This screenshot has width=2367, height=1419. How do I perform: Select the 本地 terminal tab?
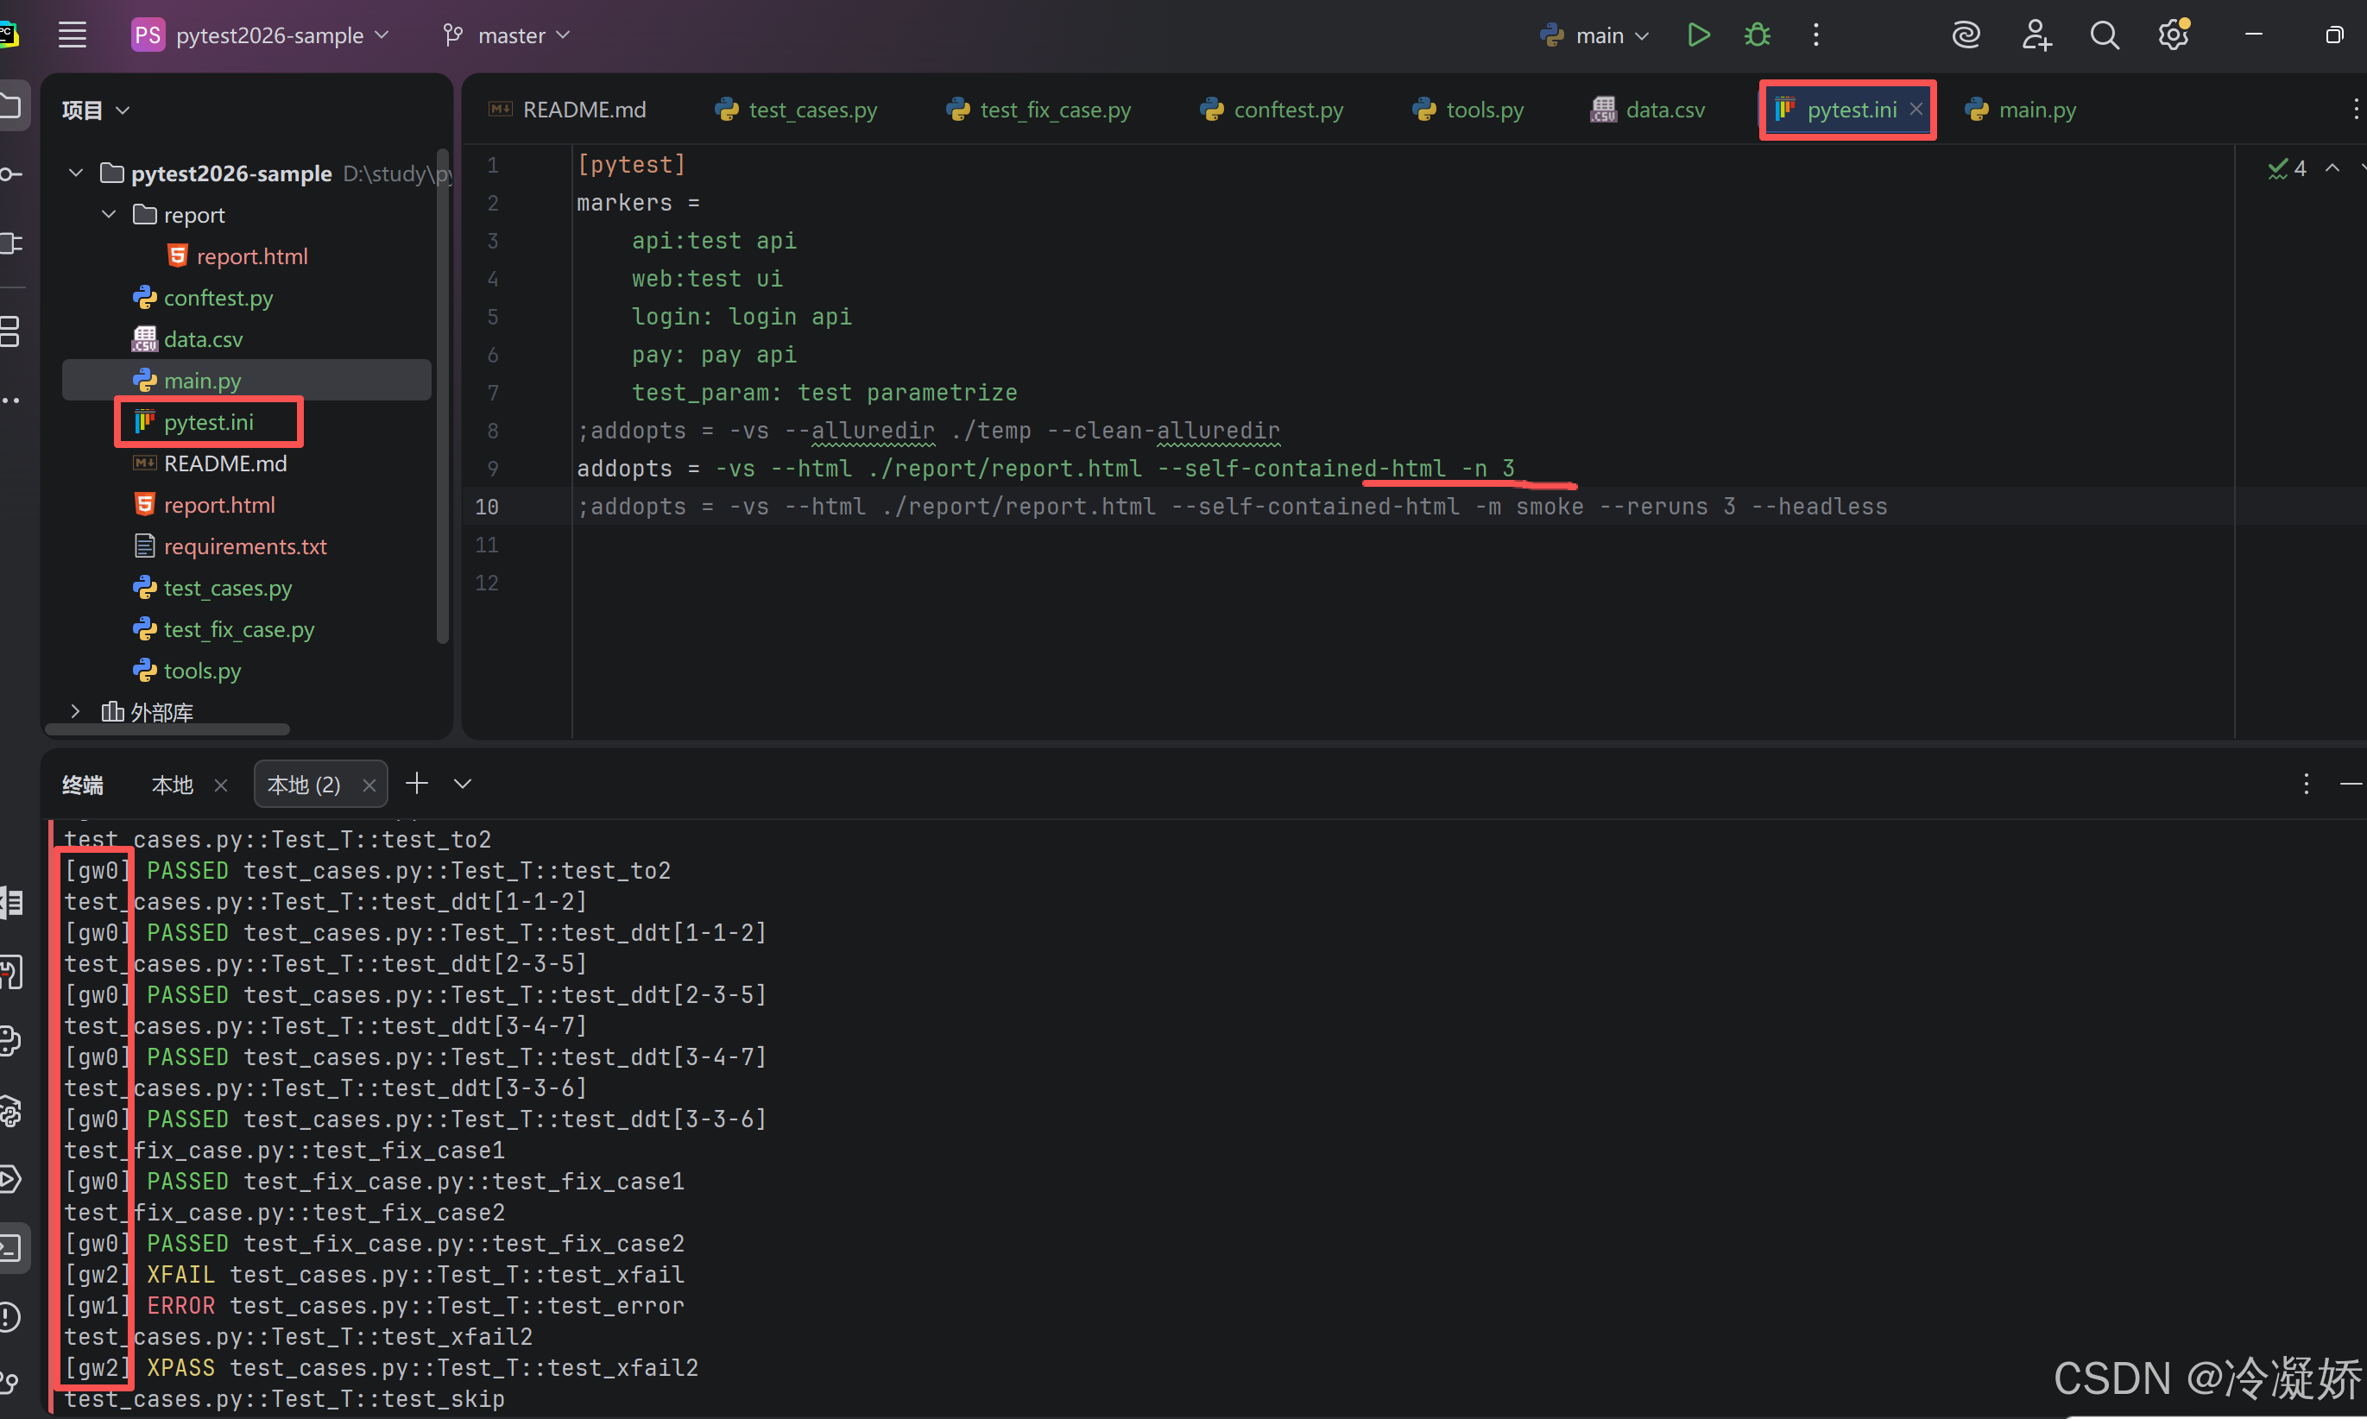(174, 785)
